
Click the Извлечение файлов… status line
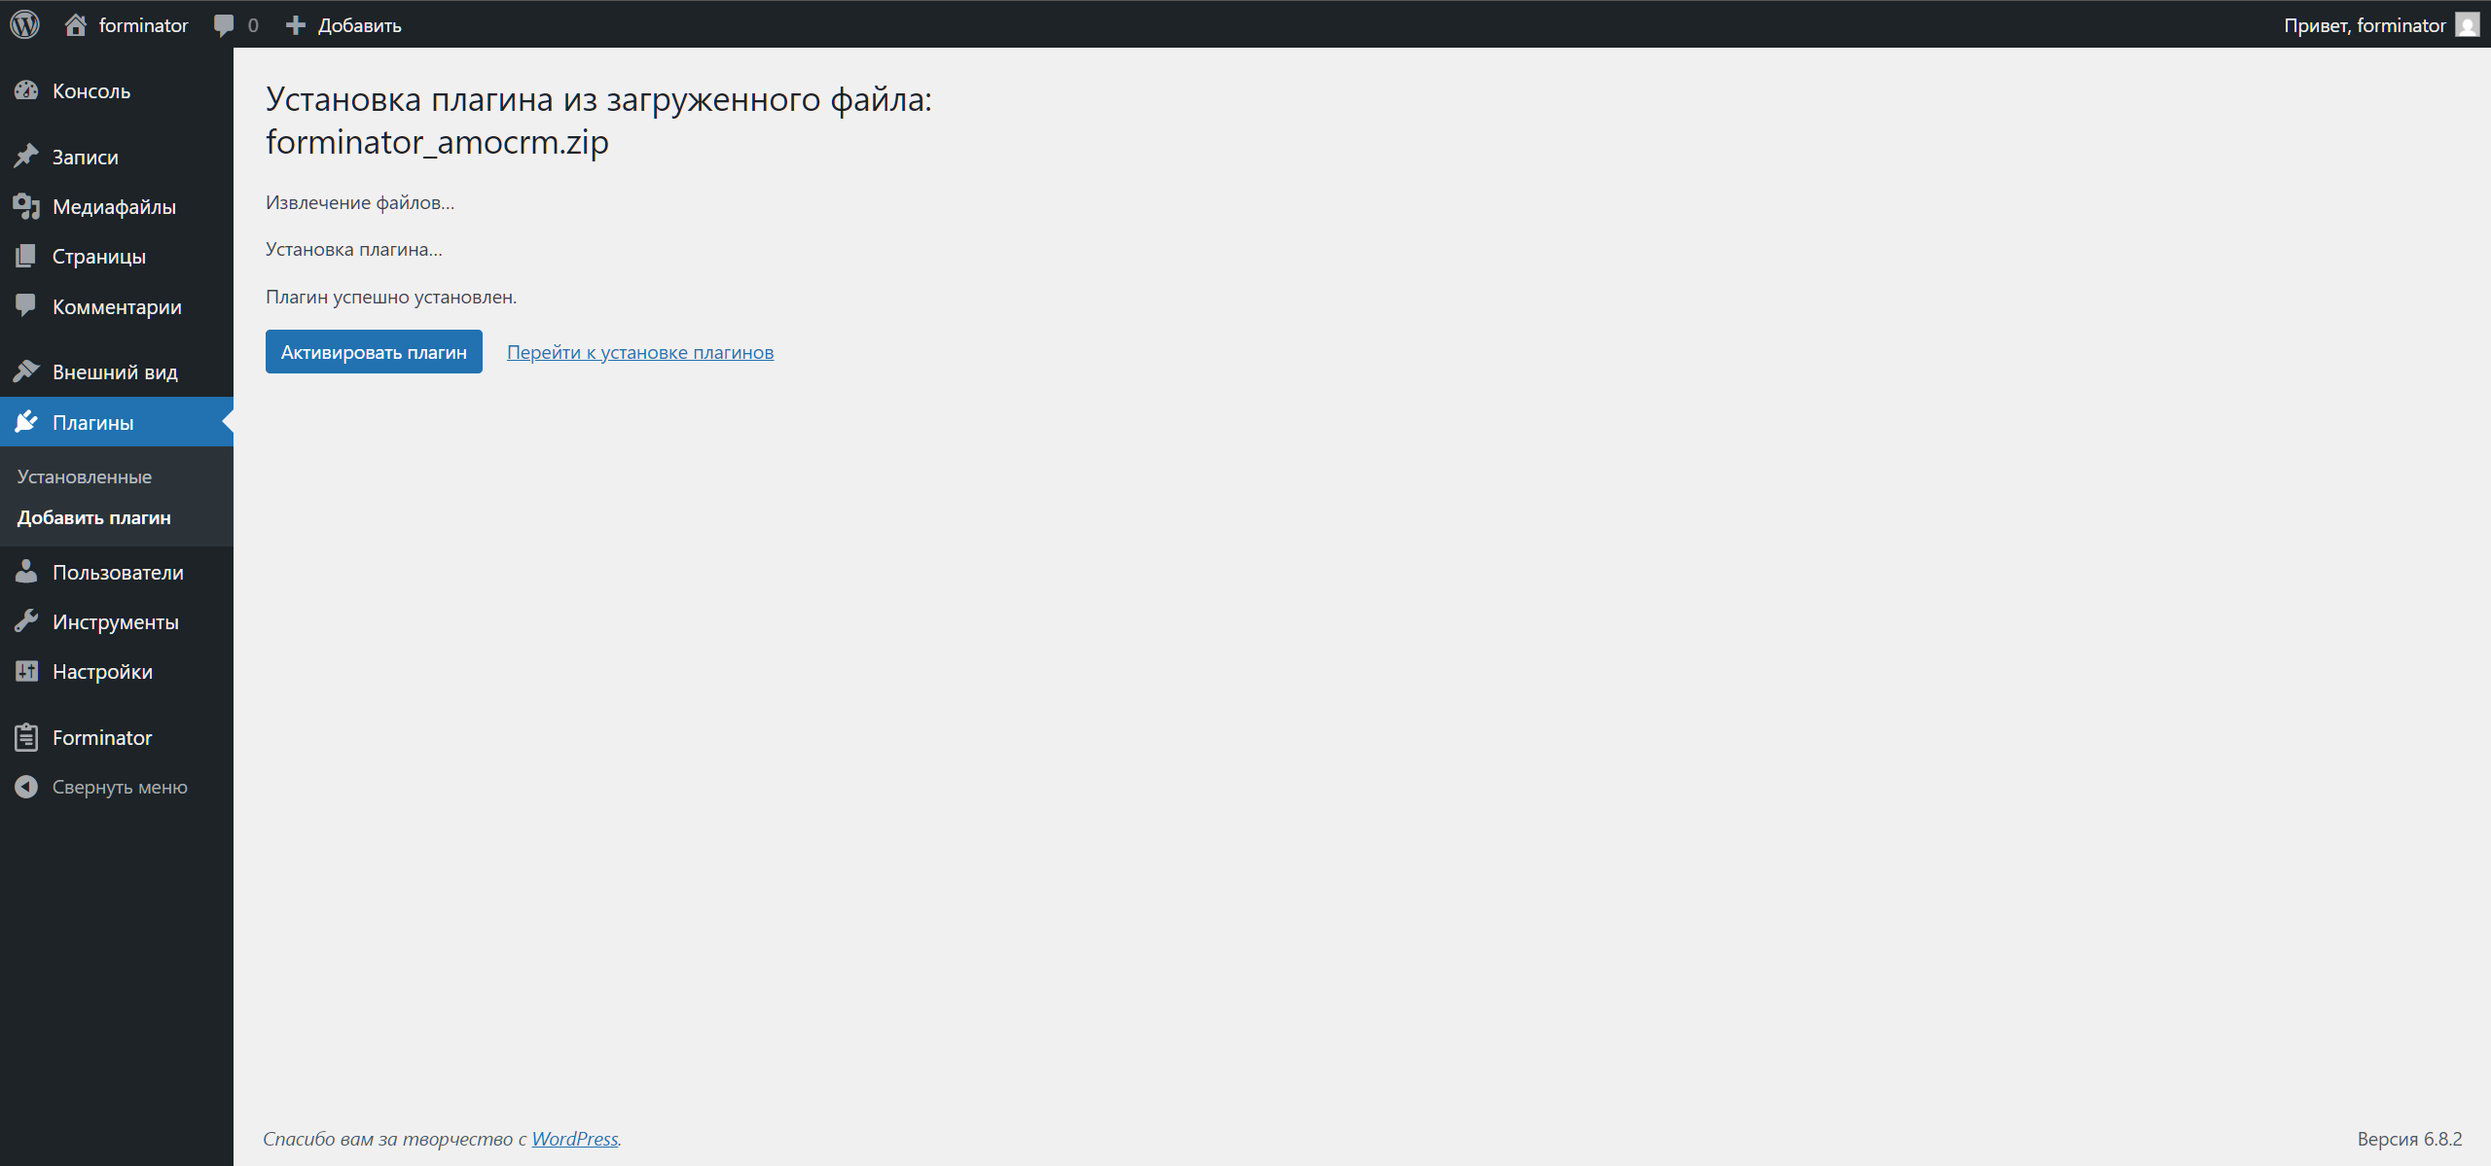[x=360, y=202]
